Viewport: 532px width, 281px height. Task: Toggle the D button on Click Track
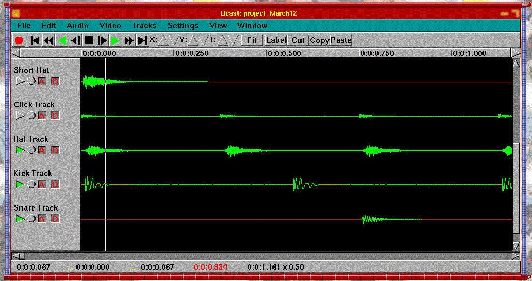pos(55,116)
